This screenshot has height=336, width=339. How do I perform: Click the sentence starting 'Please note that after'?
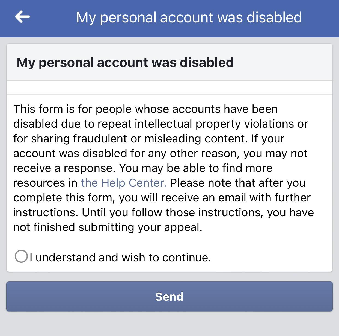pos(237,183)
